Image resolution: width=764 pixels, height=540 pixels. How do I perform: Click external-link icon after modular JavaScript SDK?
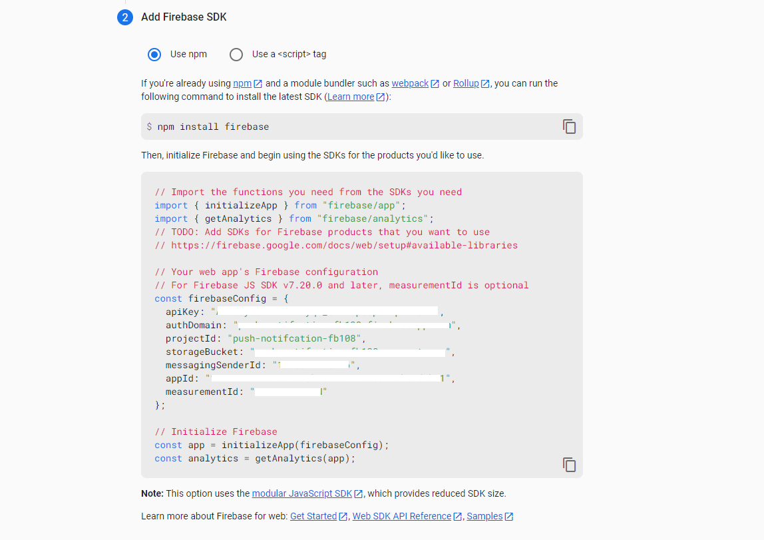(x=358, y=494)
